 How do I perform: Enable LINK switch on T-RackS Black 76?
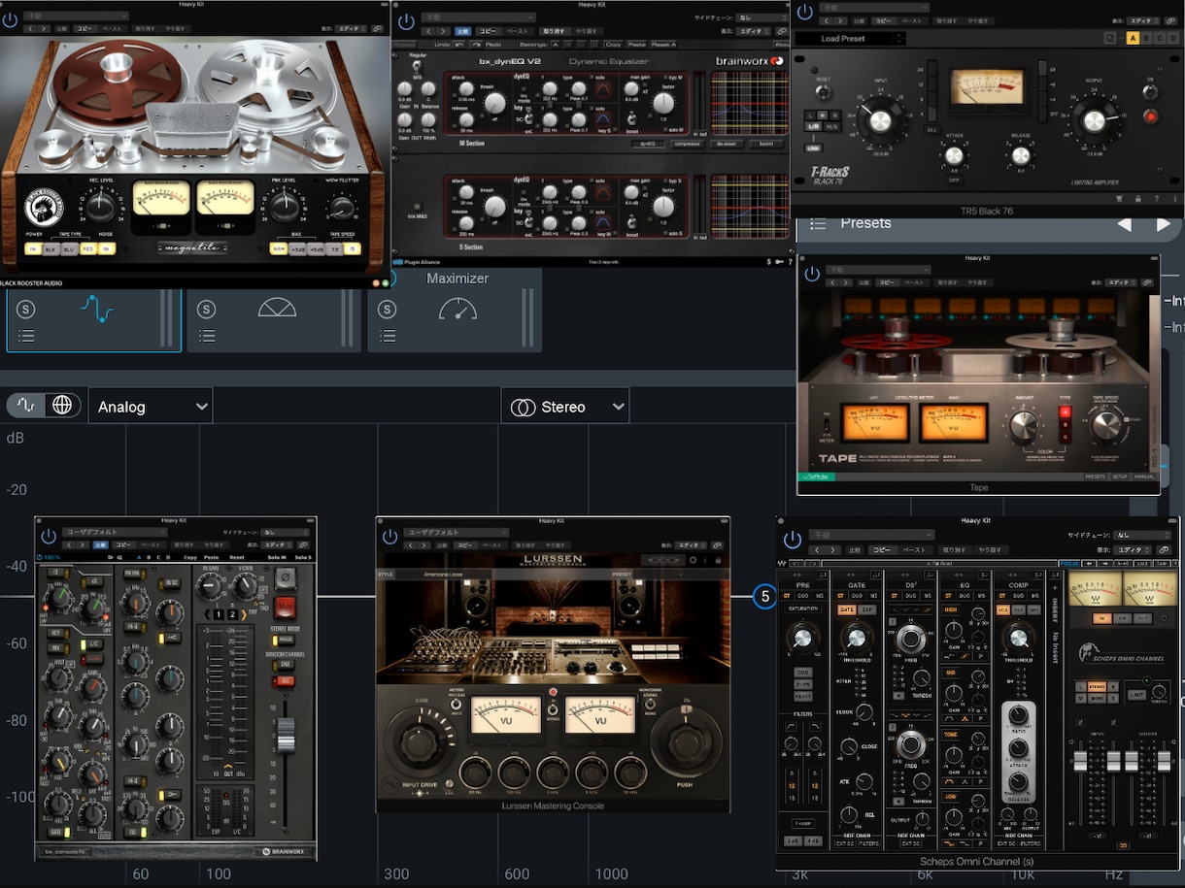pos(814,148)
